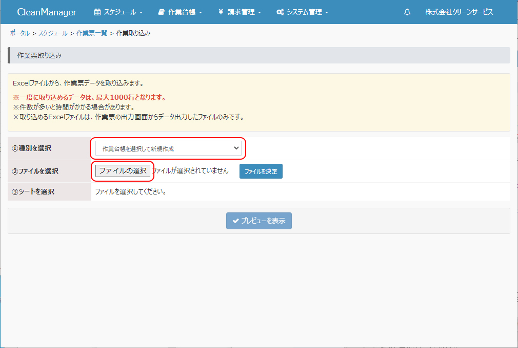Expand the caret next to スケジュール
The height and width of the screenshot is (348, 518).
click(141, 13)
